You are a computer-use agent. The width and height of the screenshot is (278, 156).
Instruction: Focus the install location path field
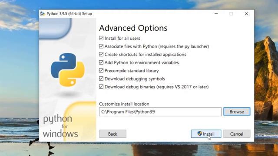coord(160,112)
